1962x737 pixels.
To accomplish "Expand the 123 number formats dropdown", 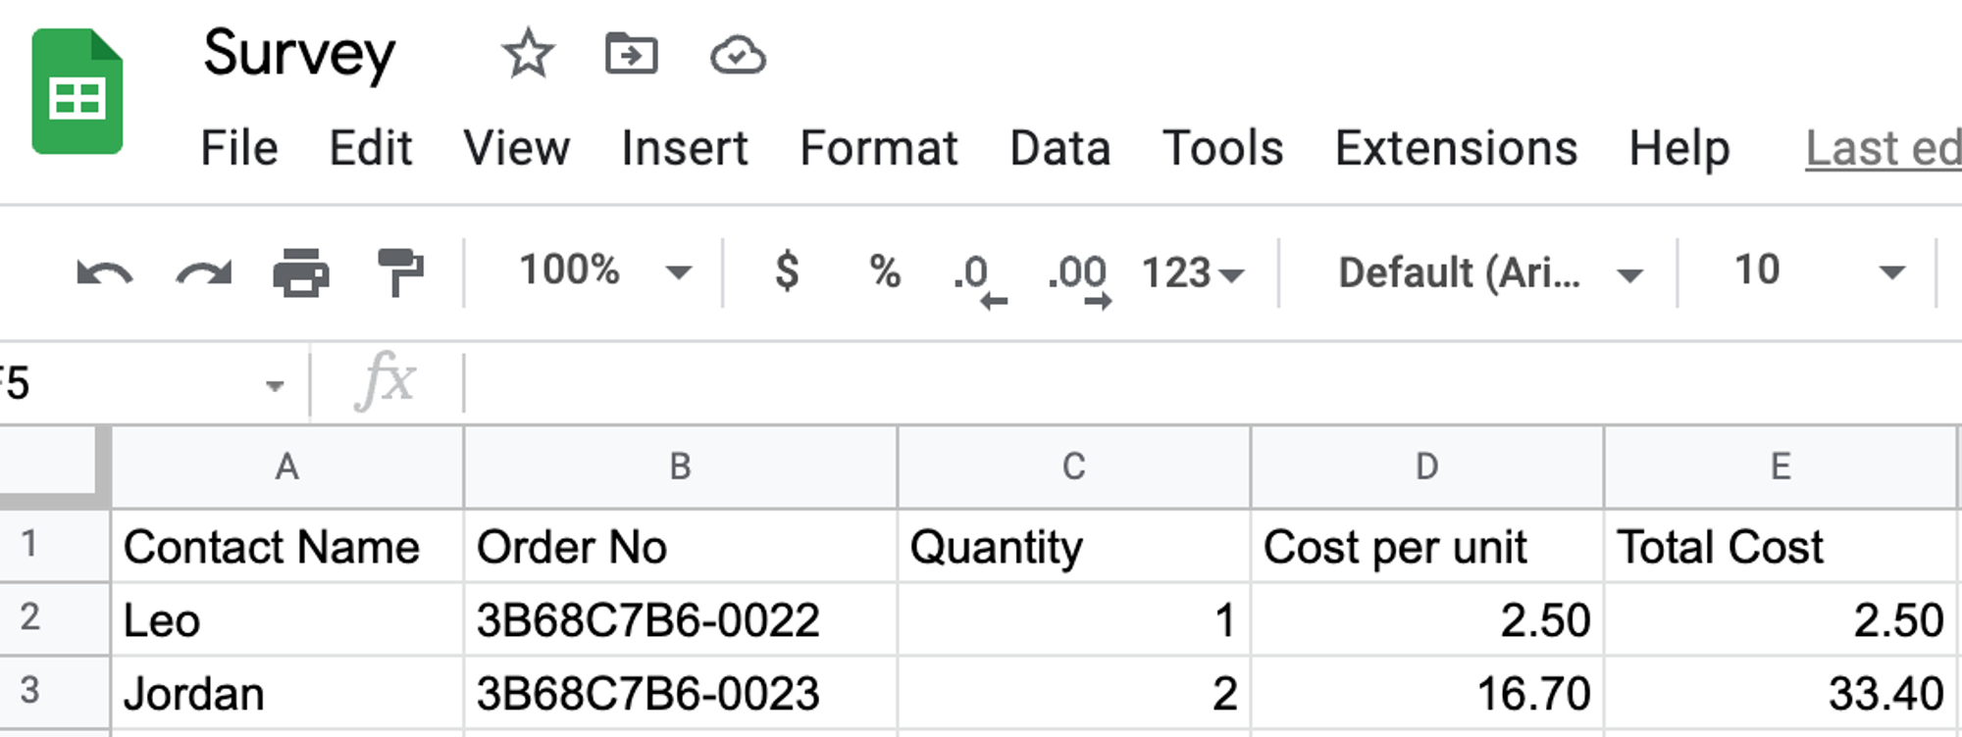I will 1192,273.
